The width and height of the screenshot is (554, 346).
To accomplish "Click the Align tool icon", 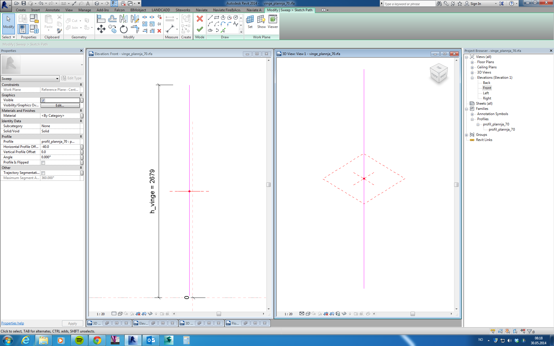I will (x=101, y=19).
